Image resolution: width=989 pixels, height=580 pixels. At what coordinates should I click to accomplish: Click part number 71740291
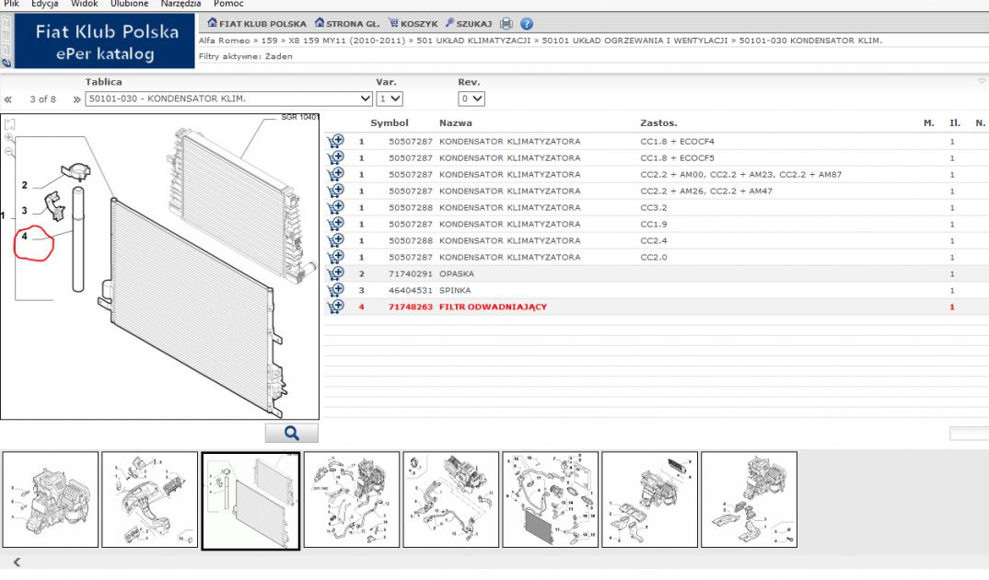point(411,273)
